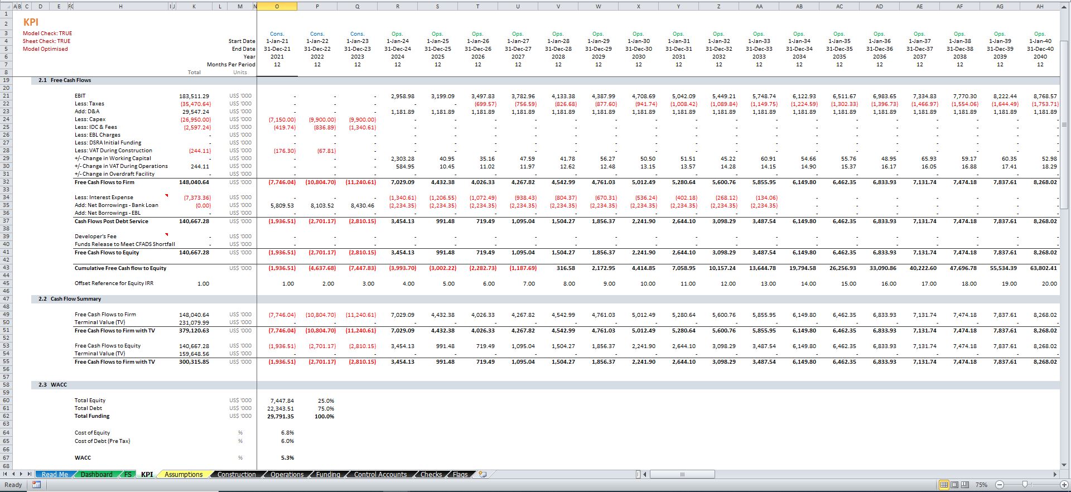
Task: Click 2040 EBIT 8,768.57 cell
Action: 1044,96
